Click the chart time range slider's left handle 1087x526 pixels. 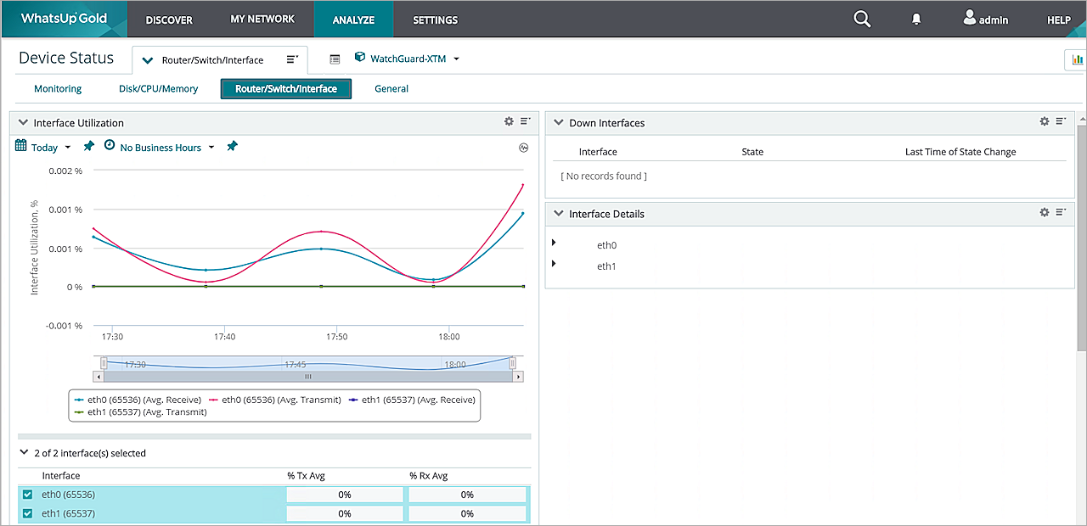[104, 363]
